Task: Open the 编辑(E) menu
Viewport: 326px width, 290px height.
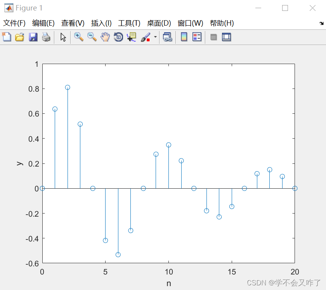Action: click(x=43, y=23)
